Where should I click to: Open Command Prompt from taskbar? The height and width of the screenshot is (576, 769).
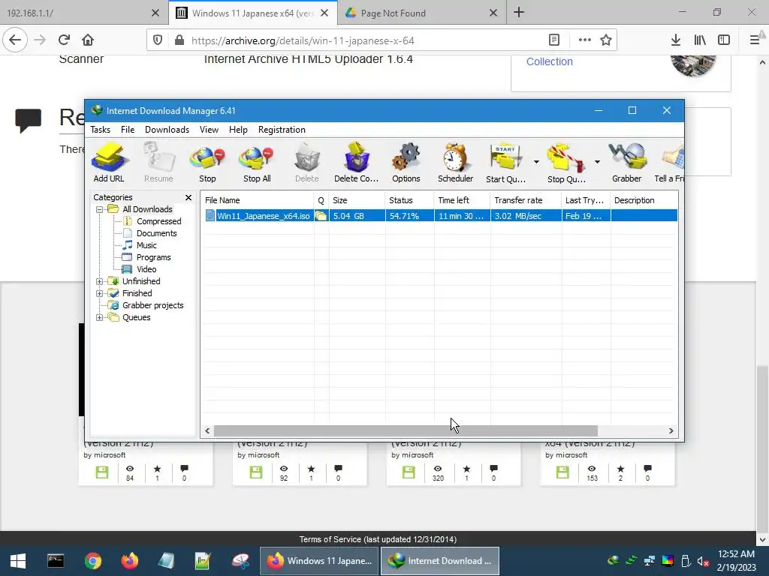[56, 561]
